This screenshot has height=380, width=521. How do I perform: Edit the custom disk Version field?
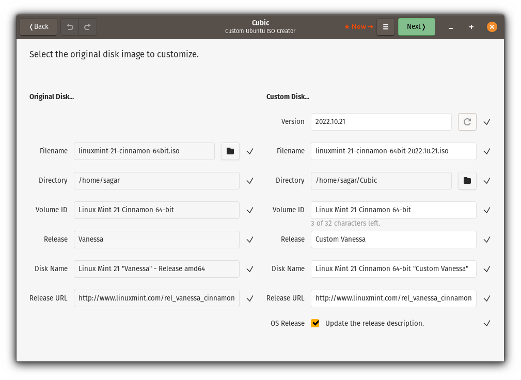pos(381,121)
